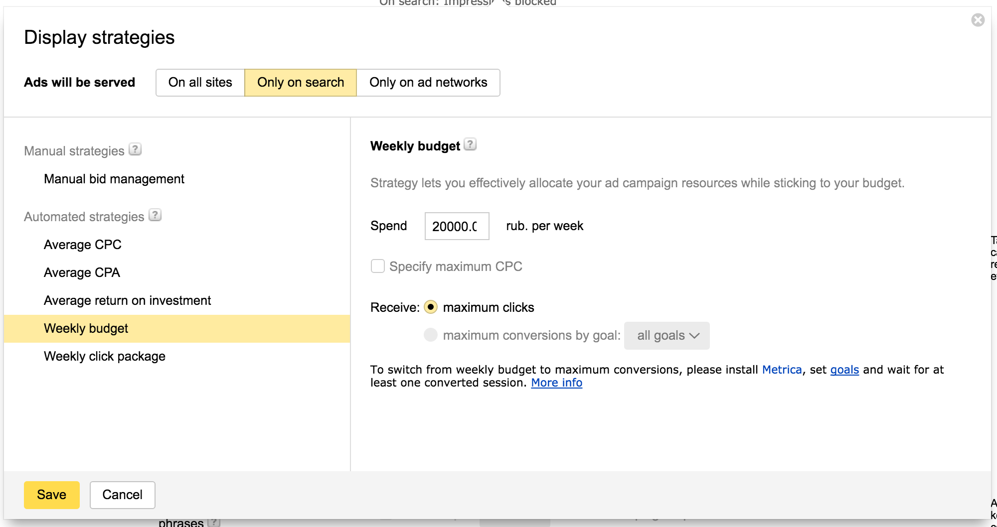Select the maximum clicks radio button

pyautogui.click(x=431, y=307)
